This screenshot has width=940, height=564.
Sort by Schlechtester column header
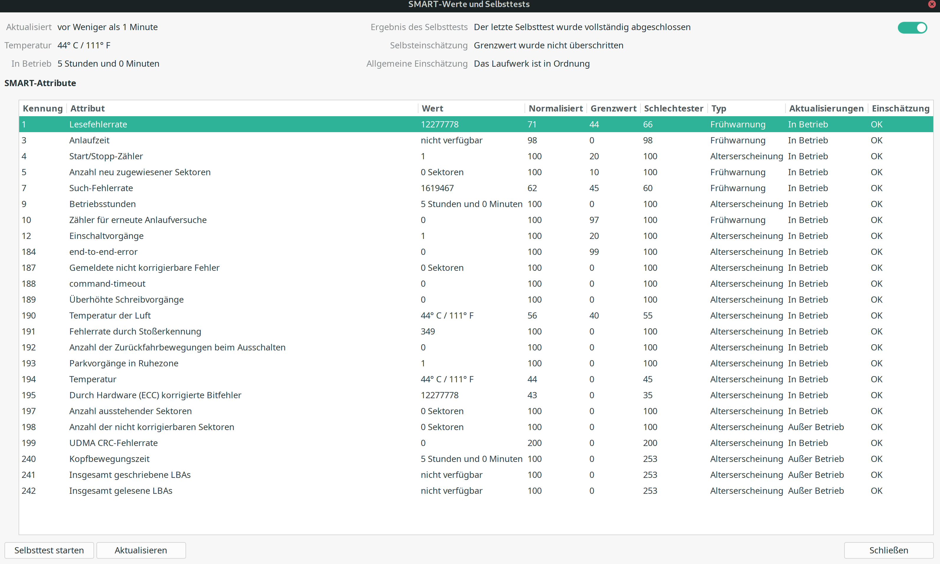tap(673, 108)
